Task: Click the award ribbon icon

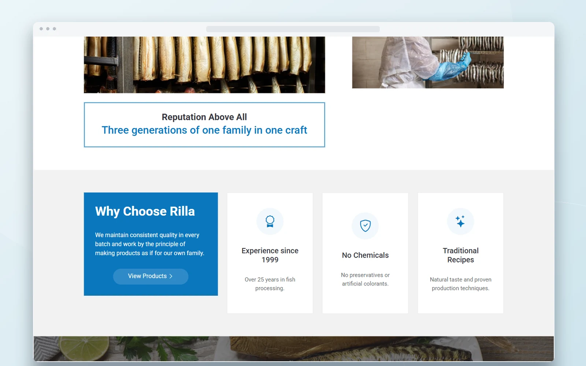Action: (x=270, y=221)
